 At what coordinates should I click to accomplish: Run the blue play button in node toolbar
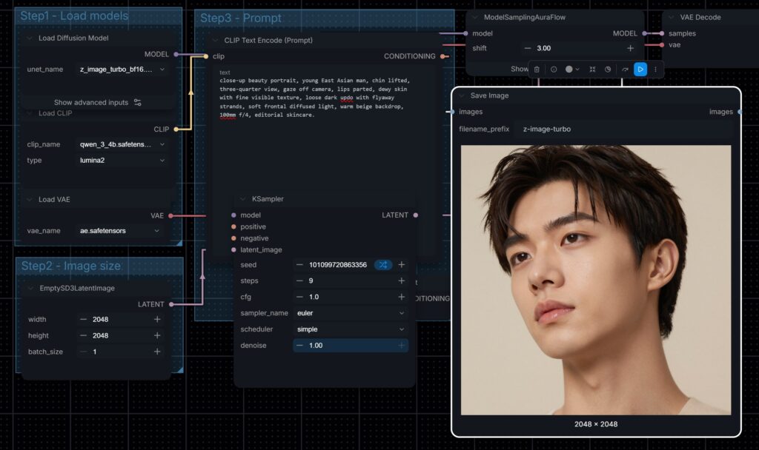tap(640, 70)
